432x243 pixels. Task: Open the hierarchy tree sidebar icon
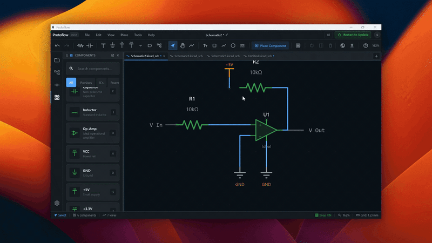(57, 72)
